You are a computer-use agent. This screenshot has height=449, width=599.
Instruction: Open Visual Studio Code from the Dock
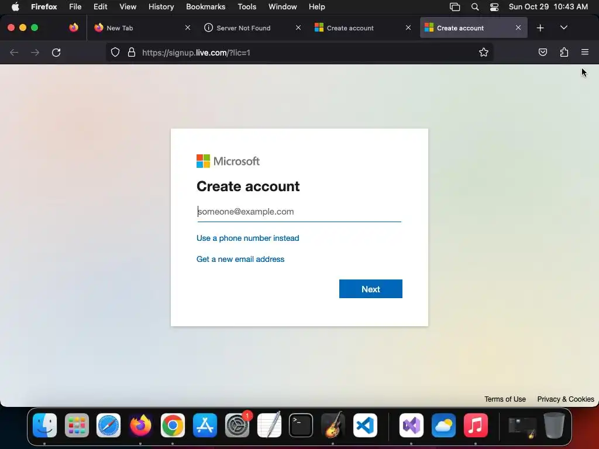[365, 426]
